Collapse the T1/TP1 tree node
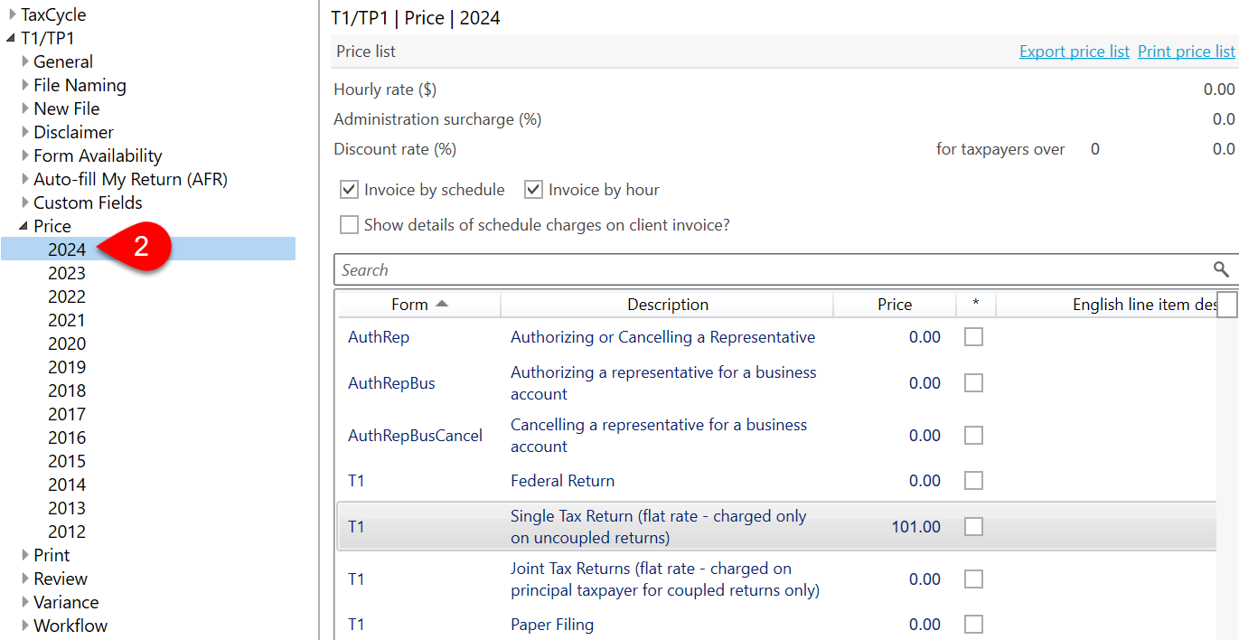 12,39
